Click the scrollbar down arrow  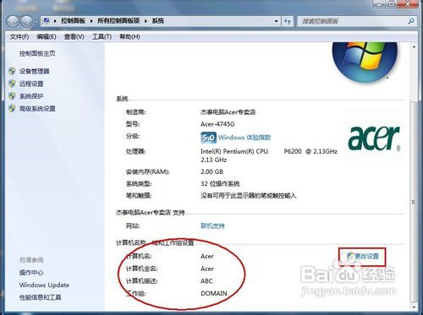(414, 307)
